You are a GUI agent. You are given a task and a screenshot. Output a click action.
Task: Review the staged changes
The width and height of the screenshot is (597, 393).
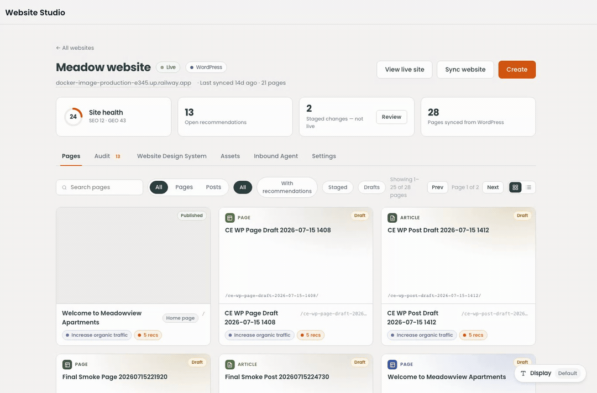(391, 117)
